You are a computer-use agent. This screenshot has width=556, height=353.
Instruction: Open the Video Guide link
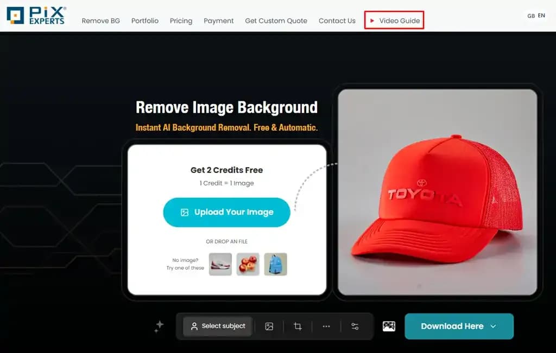pyautogui.click(x=394, y=20)
